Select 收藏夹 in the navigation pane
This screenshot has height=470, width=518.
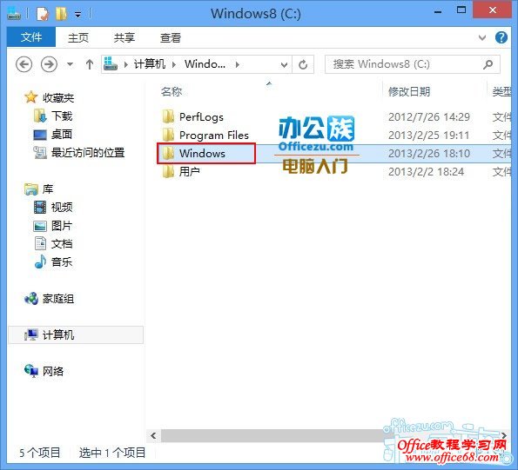(x=58, y=98)
